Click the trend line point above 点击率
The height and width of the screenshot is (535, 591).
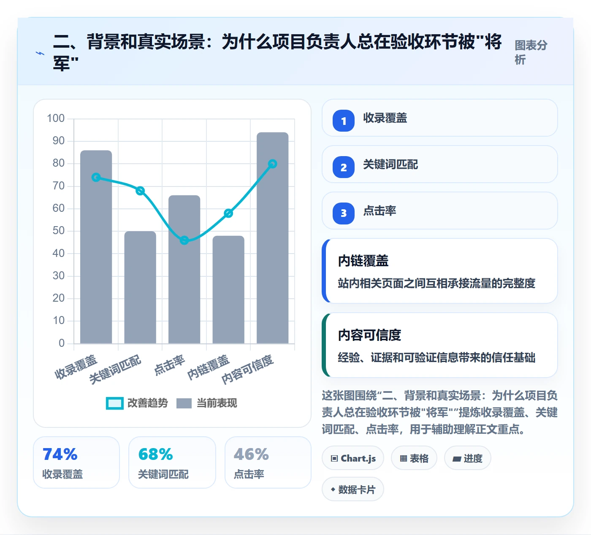[x=184, y=240]
